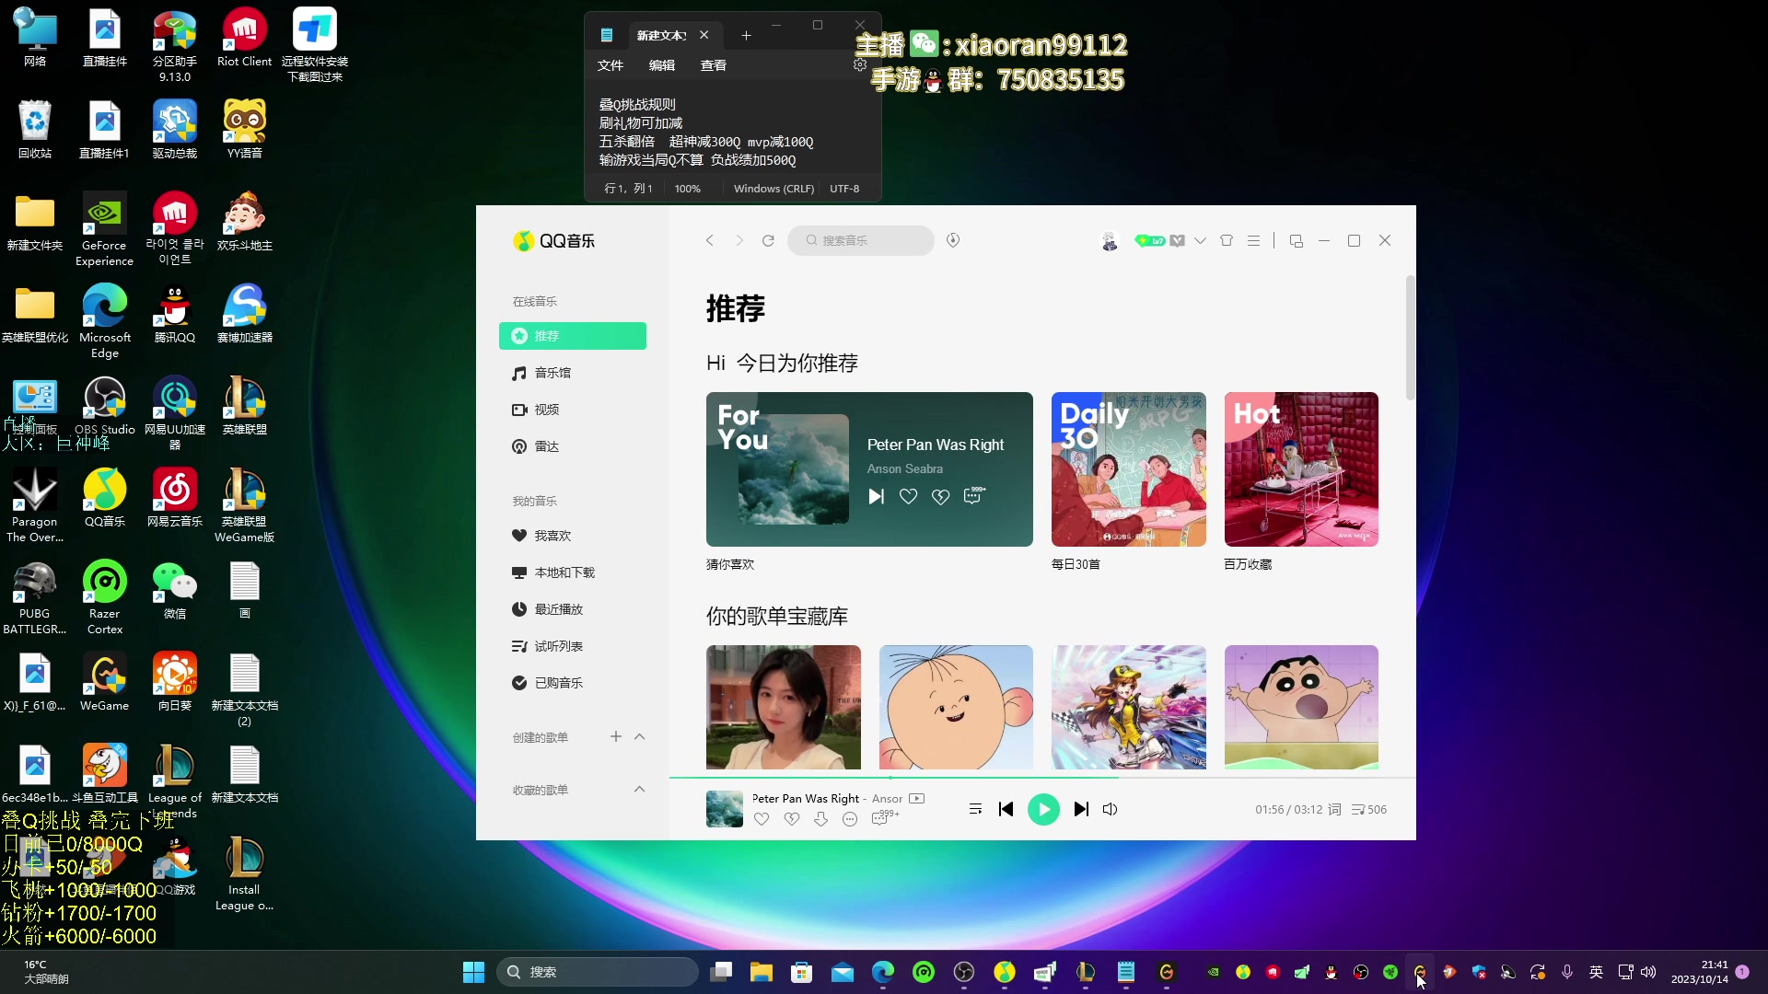Add a new tab in Notepad
This screenshot has width=1768, height=994.
click(x=746, y=35)
